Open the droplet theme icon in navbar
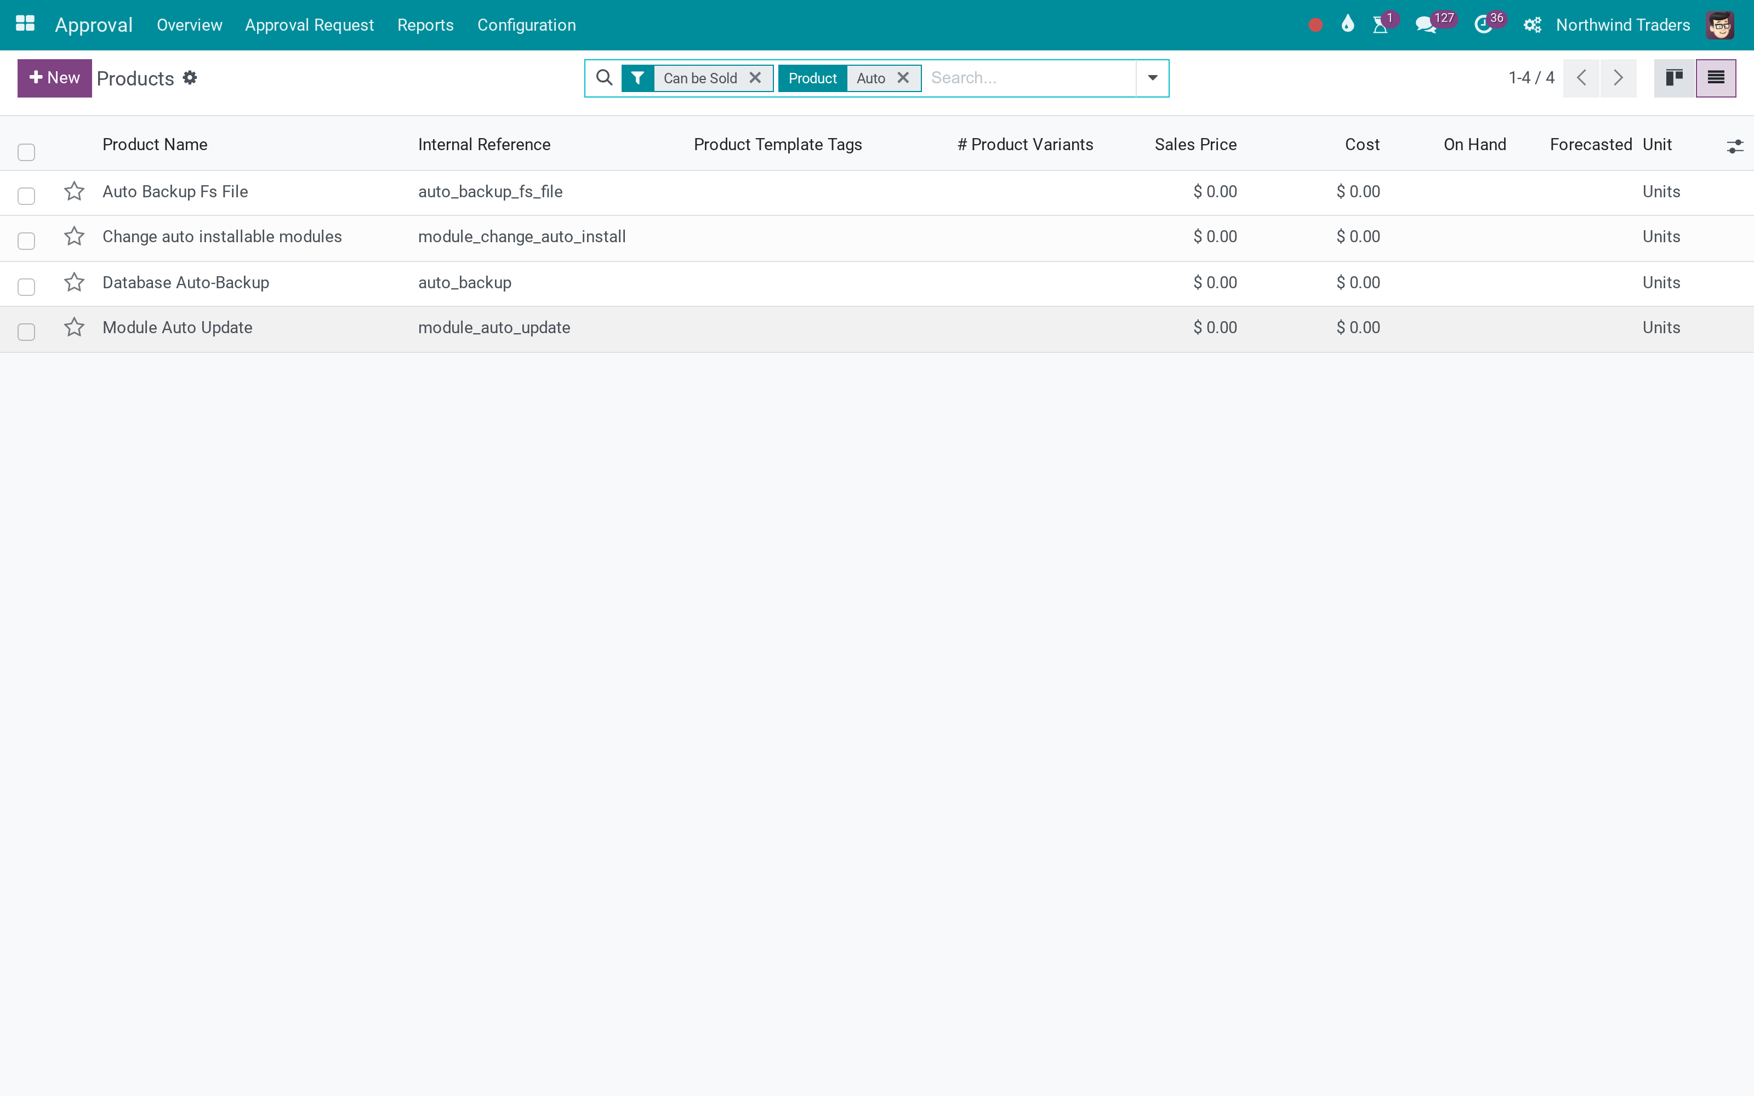Image resolution: width=1754 pixels, height=1096 pixels. click(1347, 24)
